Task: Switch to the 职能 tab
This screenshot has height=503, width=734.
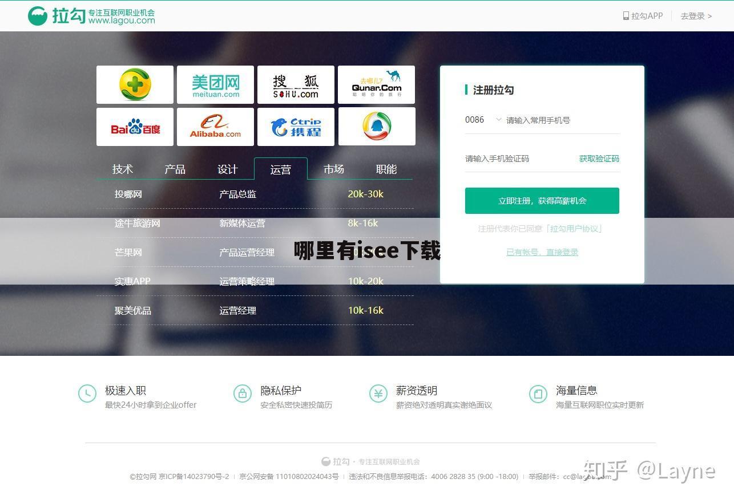Action: [386, 169]
